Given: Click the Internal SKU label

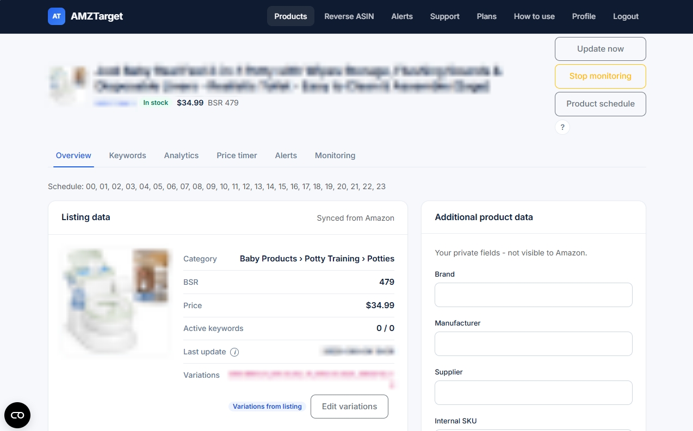Looking at the screenshot, I should (x=456, y=421).
